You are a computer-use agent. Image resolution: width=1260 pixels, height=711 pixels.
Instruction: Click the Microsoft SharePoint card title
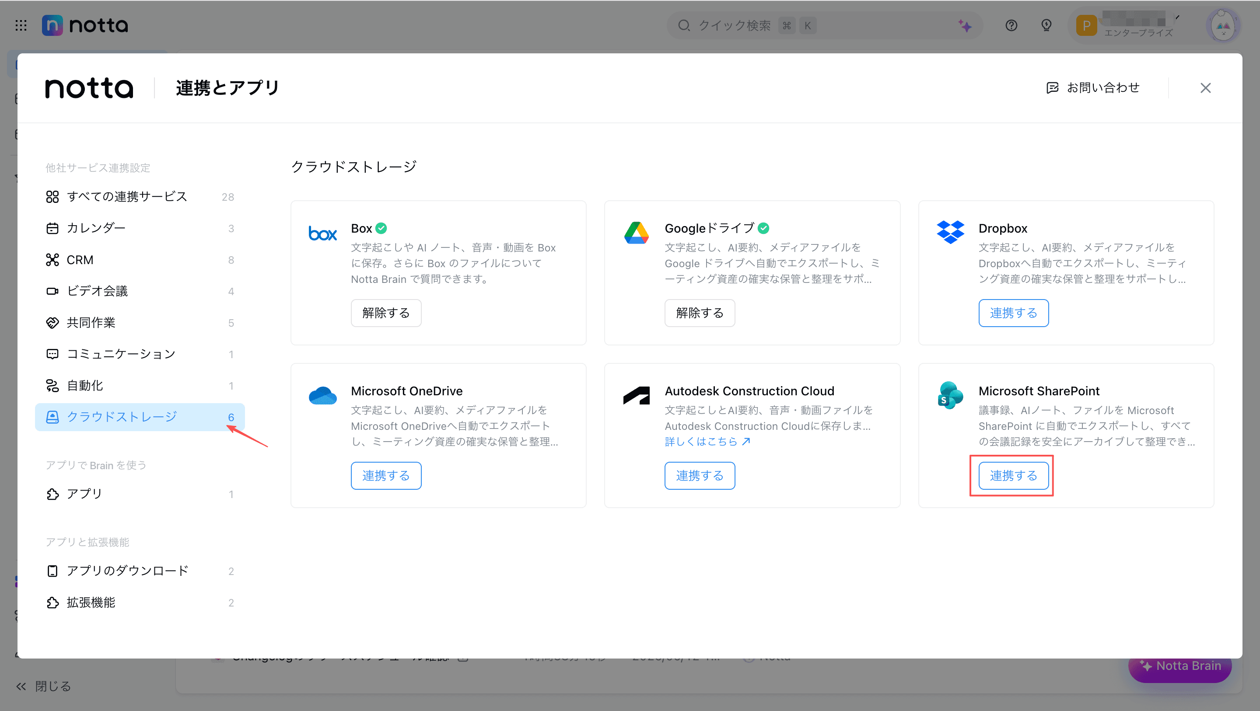click(1039, 391)
